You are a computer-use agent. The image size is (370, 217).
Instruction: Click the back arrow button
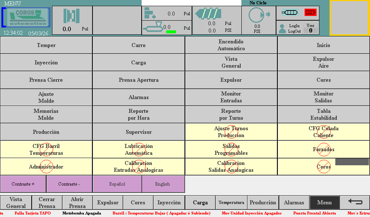[x=355, y=203]
